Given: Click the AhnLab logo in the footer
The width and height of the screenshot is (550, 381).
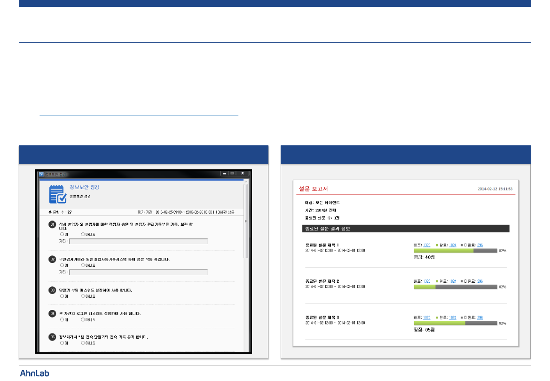Looking at the screenshot, I should [34, 373].
